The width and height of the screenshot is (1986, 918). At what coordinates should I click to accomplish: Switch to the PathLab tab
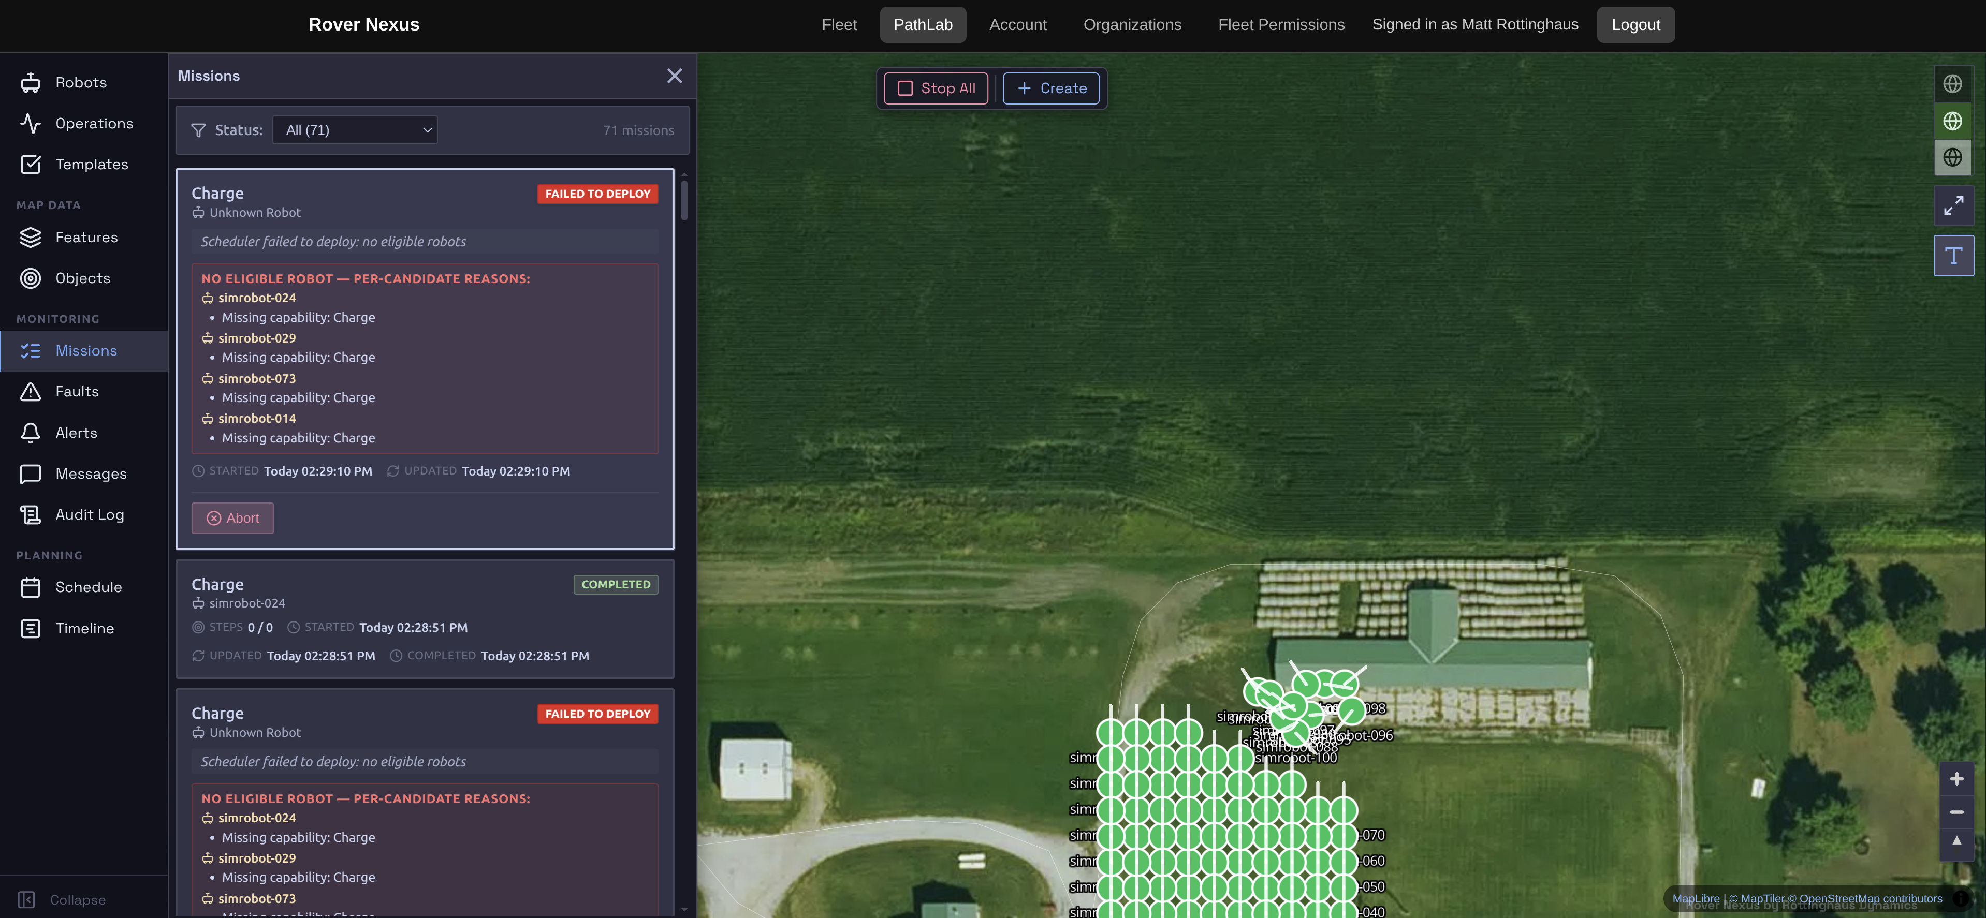tap(923, 25)
